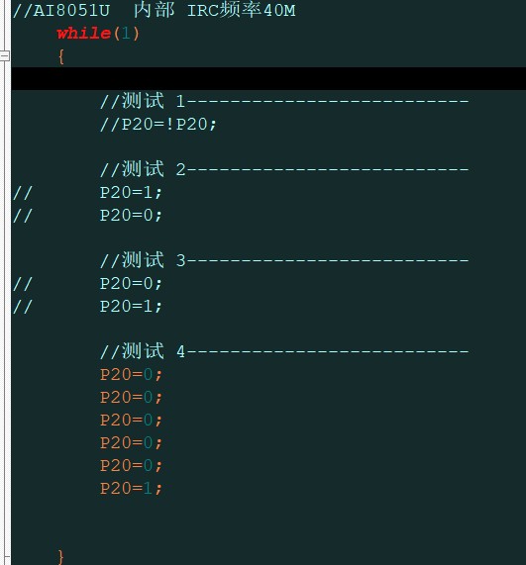This screenshot has height=565, width=526.
Task: Click the 测试 1 comment line
Action: (284, 101)
